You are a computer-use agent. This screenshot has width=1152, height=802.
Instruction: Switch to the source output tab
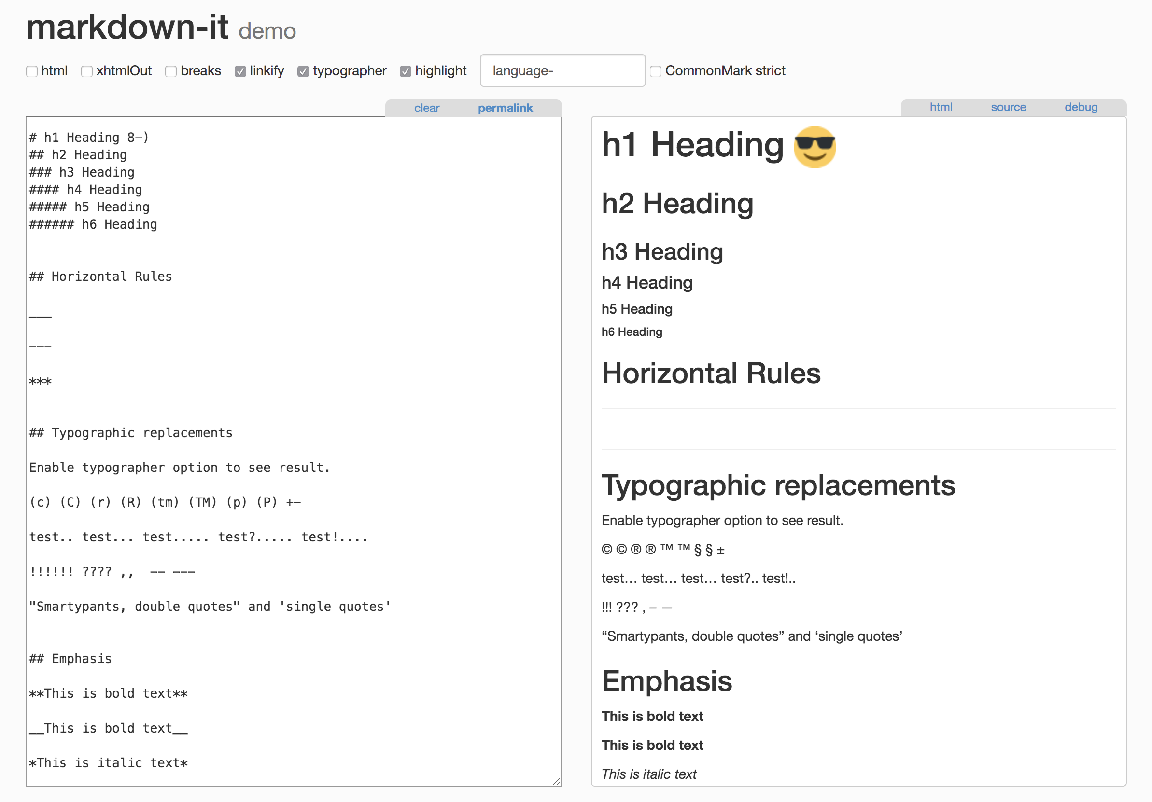[x=1008, y=107]
